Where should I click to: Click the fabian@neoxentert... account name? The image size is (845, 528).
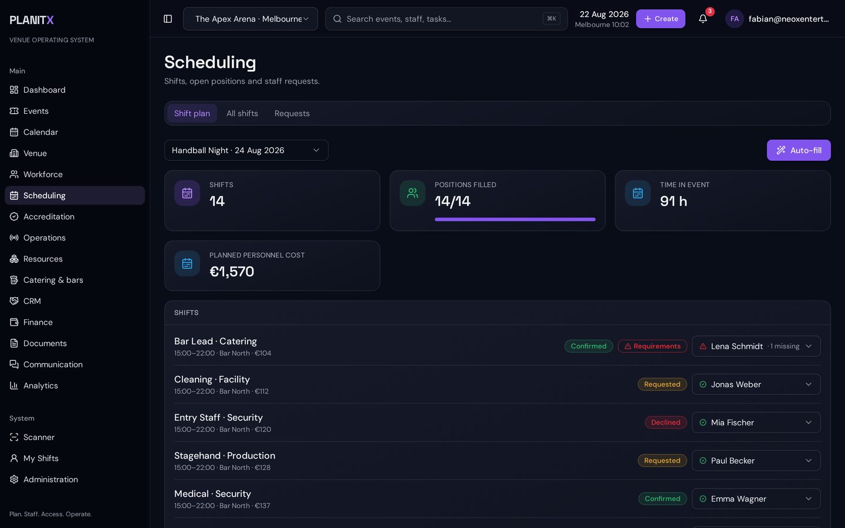(x=789, y=19)
